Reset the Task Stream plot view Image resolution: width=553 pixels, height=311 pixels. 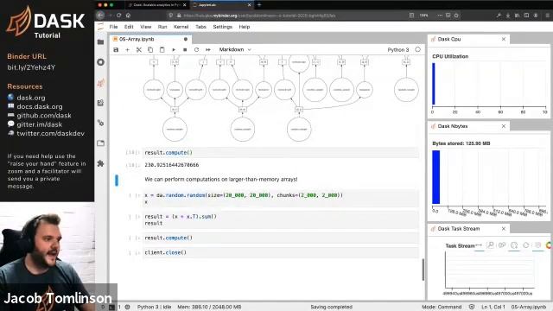point(526,245)
